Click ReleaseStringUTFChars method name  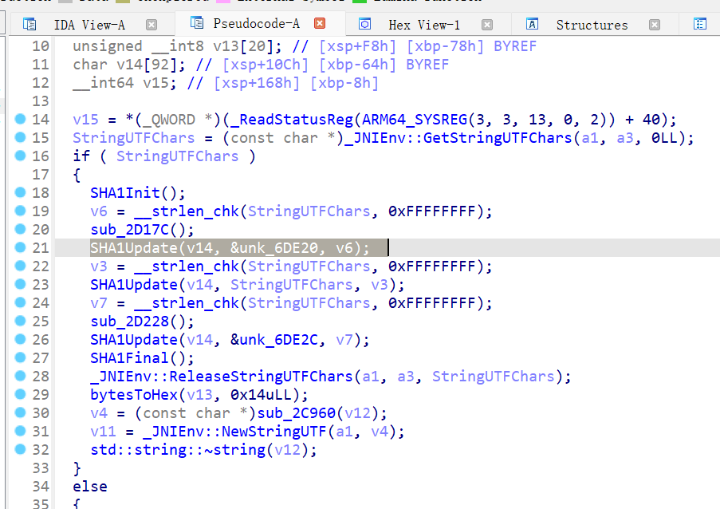pyautogui.click(x=261, y=377)
